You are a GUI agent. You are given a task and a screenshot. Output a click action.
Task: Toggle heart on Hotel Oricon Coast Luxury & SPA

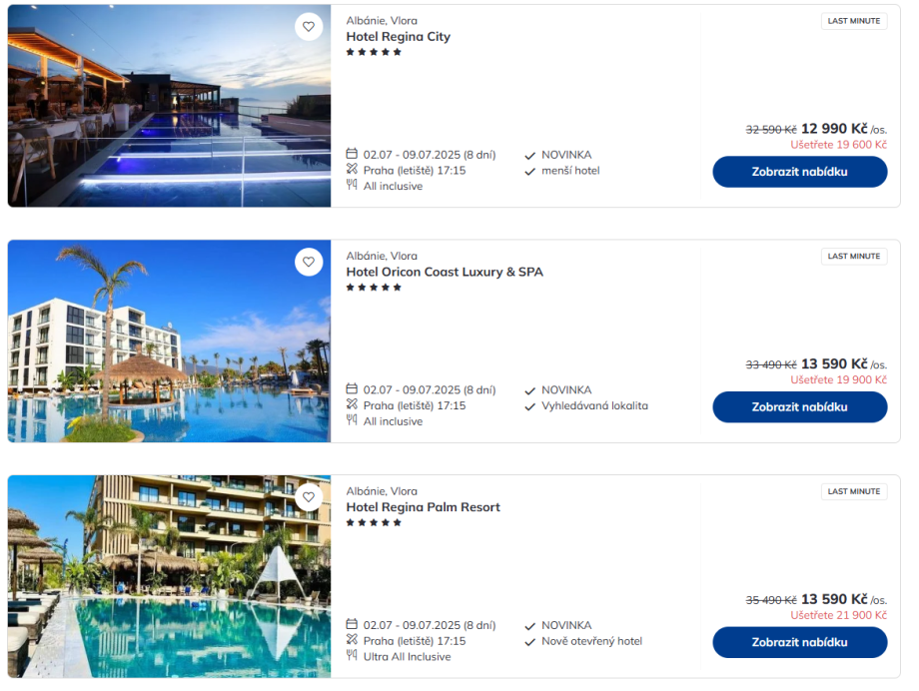click(309, 262)
